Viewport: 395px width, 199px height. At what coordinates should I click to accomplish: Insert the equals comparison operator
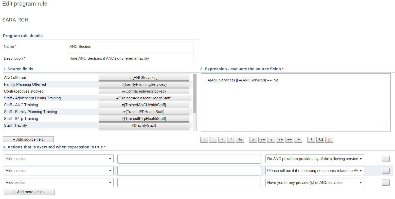click(x=289, y=140)
